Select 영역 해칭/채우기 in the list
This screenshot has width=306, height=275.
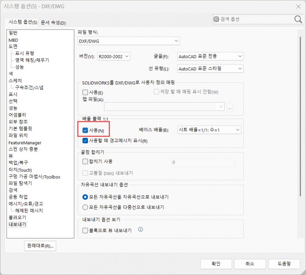[x=32, y=60]
